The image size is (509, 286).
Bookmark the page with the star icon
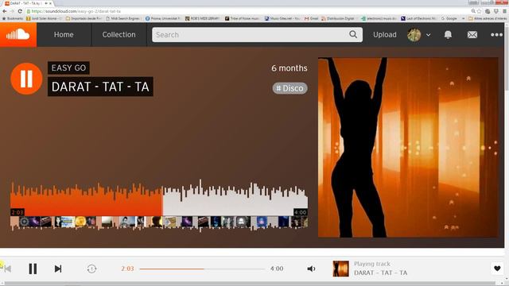(x=479, y=11)
